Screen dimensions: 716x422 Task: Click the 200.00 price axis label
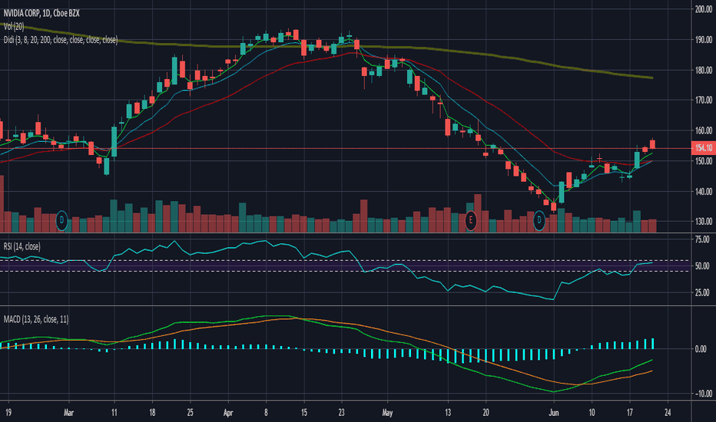click(x=703, y=9)
